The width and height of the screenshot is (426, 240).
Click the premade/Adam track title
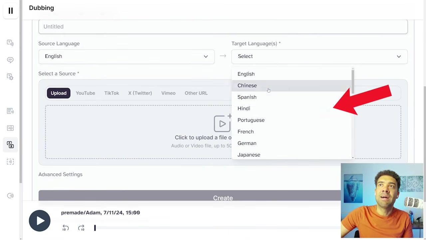point(101,212)
